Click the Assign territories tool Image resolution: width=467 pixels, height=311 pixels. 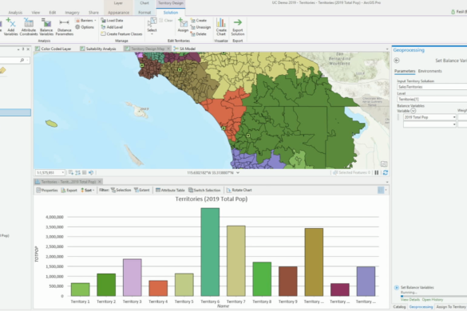coord(183,25)
